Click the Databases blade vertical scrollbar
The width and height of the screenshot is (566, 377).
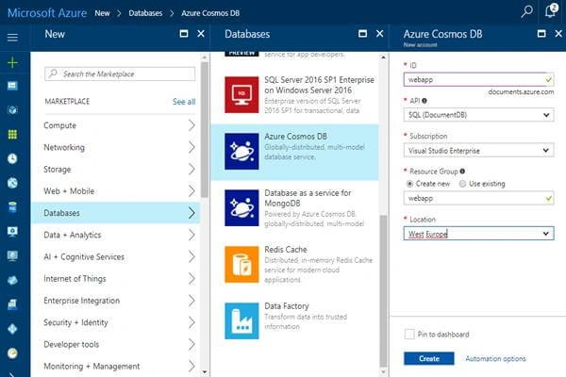pos(383,290)
